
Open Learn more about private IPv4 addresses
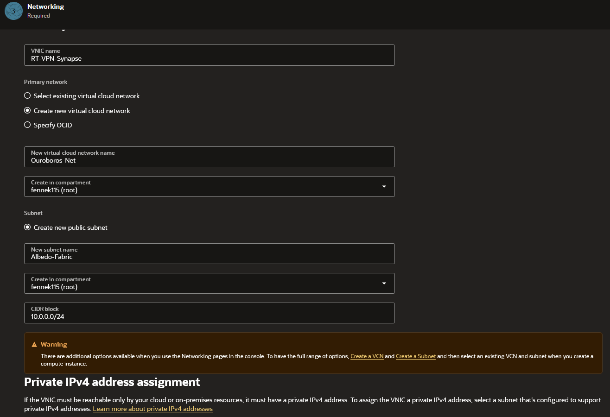[152, 409]
